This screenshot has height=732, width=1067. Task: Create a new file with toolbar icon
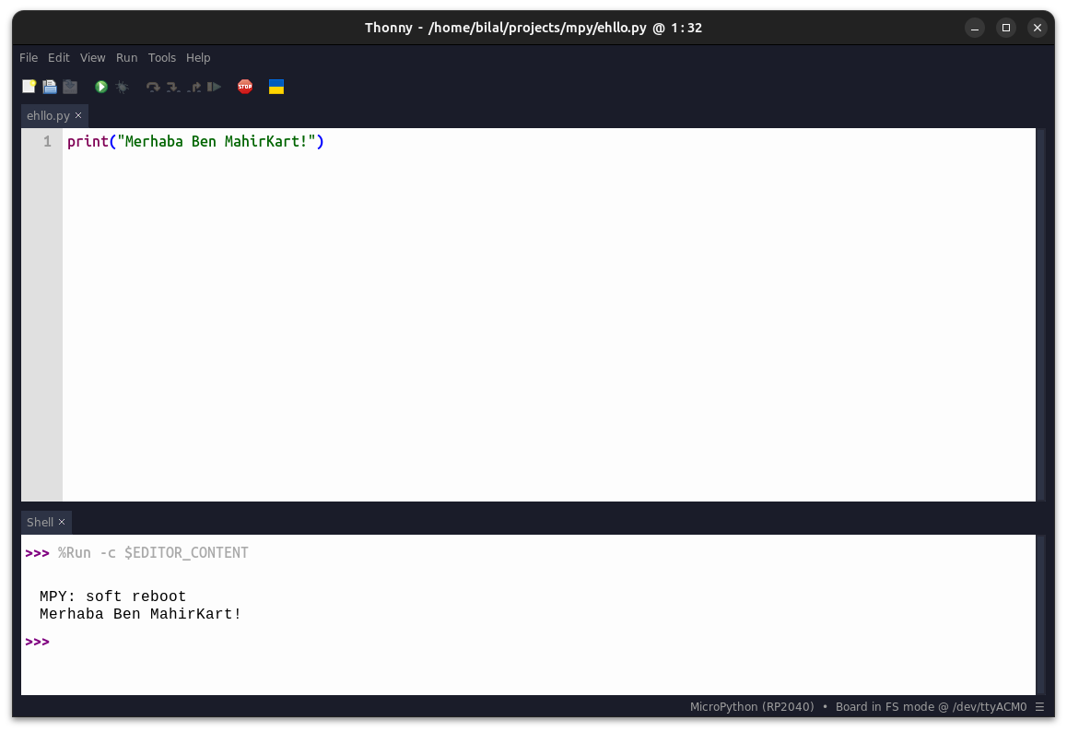click(x=29, y=87)
